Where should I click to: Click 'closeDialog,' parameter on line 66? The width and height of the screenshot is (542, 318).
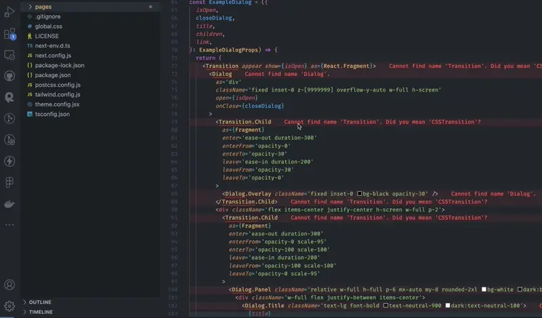[215, 18]
